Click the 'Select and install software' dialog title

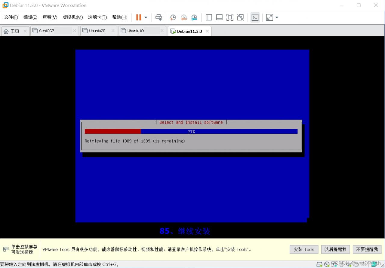tap(191, 122)
